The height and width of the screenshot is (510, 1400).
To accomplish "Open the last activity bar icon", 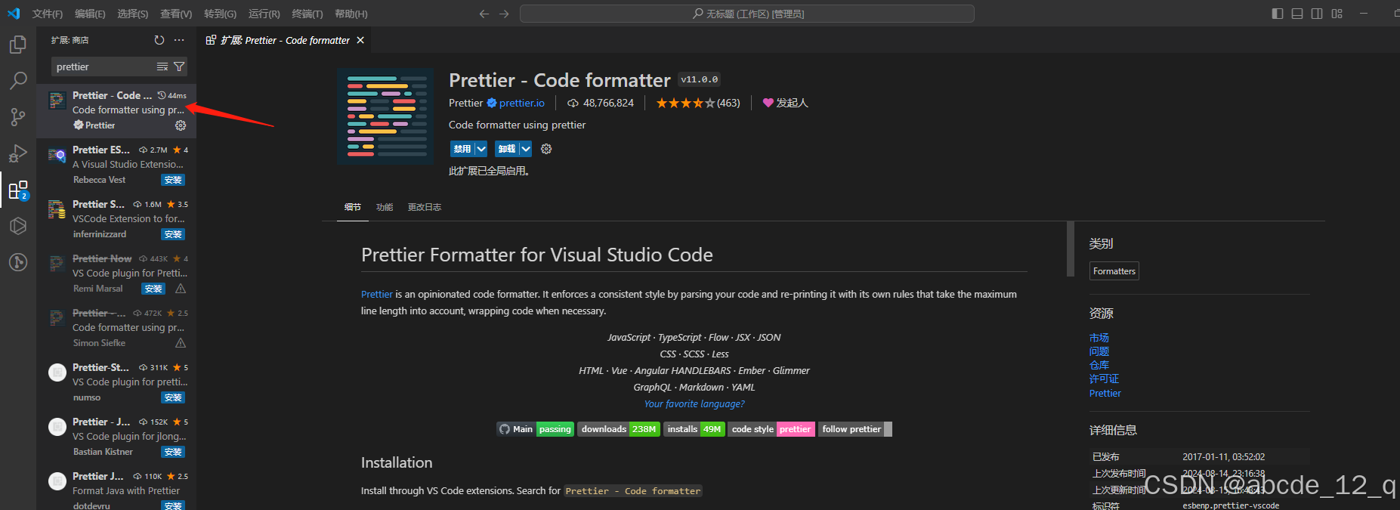I will pyautogui.click(x=18, y=262).
